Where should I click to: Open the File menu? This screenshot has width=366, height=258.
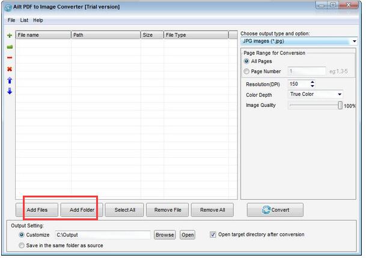(x=11, y=20)
